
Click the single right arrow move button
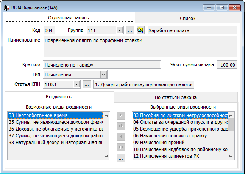coord(121,115)
